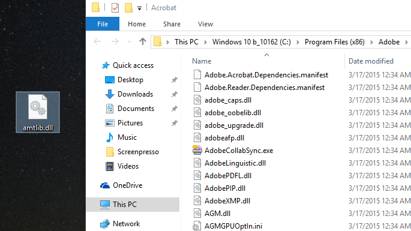Click Windows 10 b_10162 (C:) breadcrumb
Screen dimensions: 411x231
point(251,42)
